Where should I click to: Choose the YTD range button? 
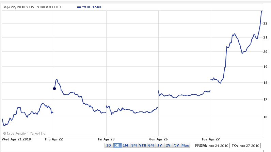(x=143, y=146)
